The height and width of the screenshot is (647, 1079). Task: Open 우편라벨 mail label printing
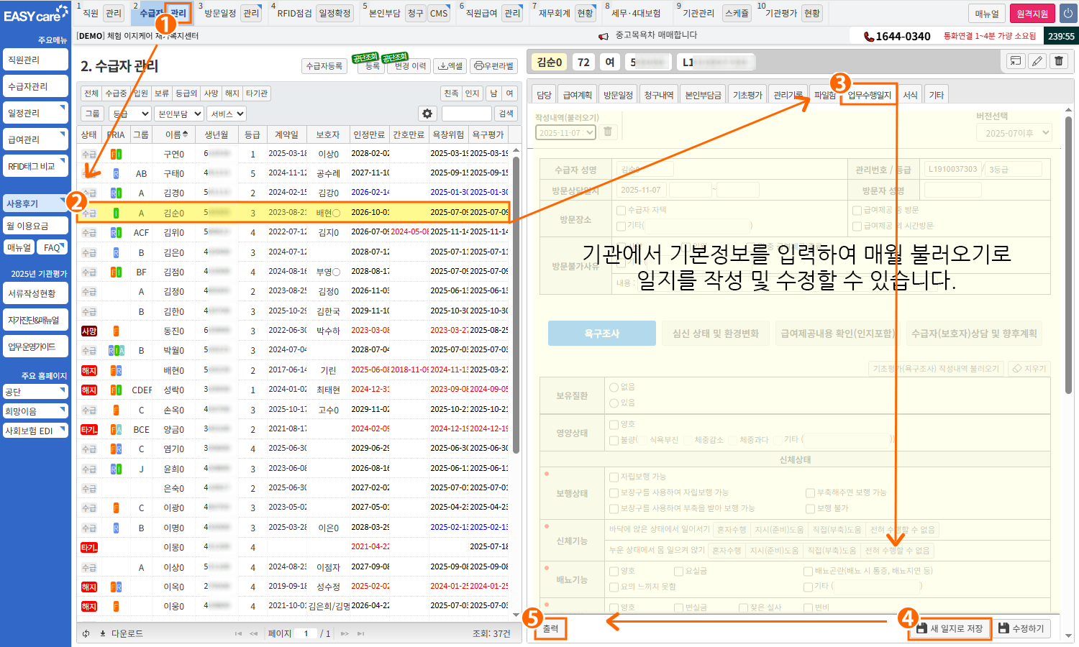493,66
